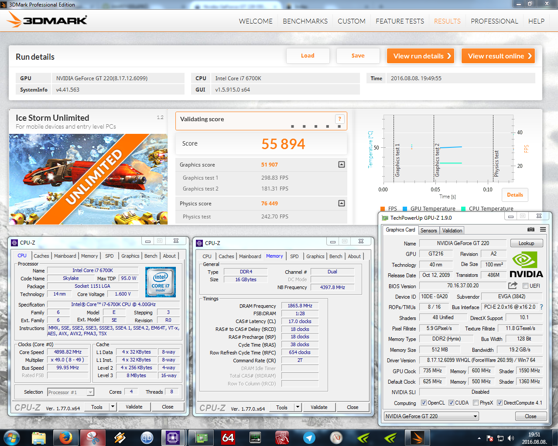Click View run details button
This screenshot has width=558, height=446.
(421, 56)
